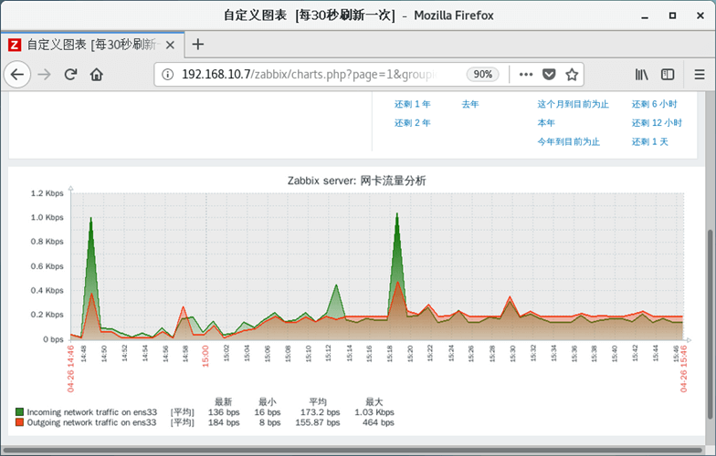
Task: Click the horizontal scrollbar at bottom
Action: click(353, 451)
